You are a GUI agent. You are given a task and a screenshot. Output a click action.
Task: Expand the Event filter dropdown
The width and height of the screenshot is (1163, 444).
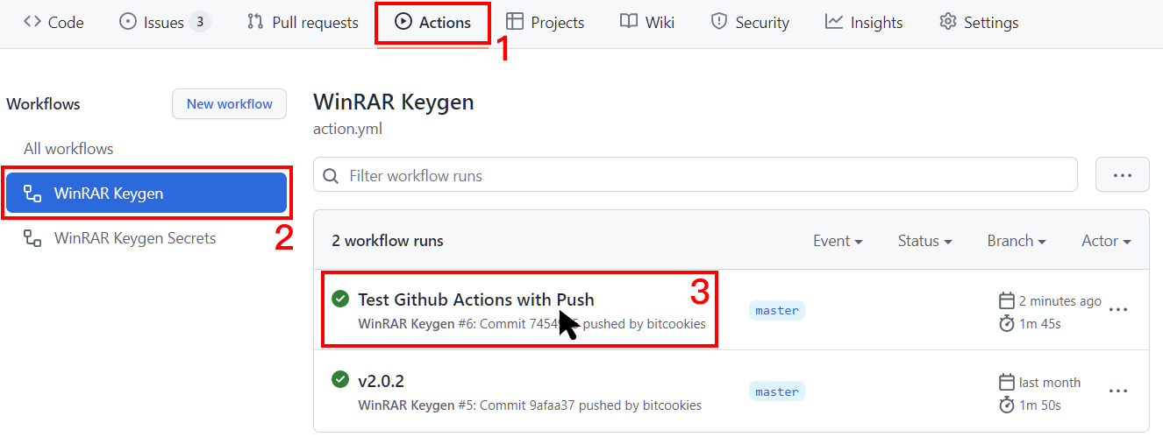tap(837, 241)
